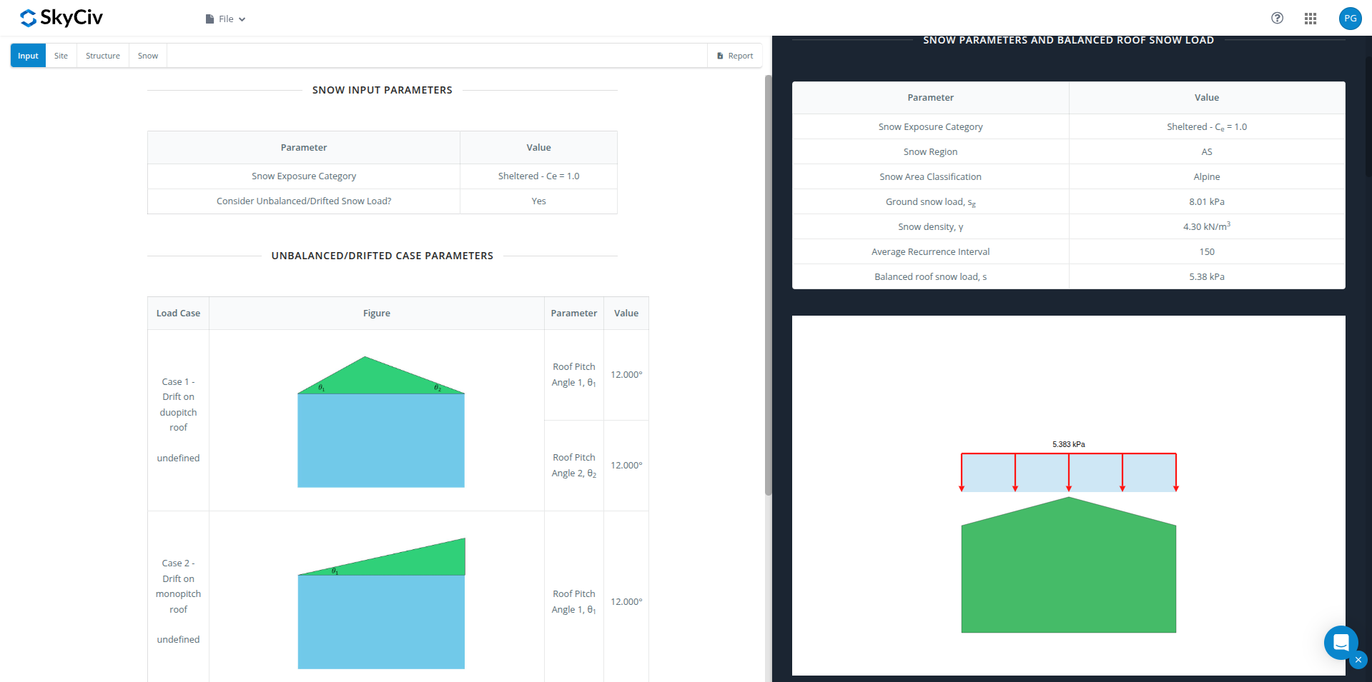Click the Report button

pyautogui.click(x=735, y=56)
